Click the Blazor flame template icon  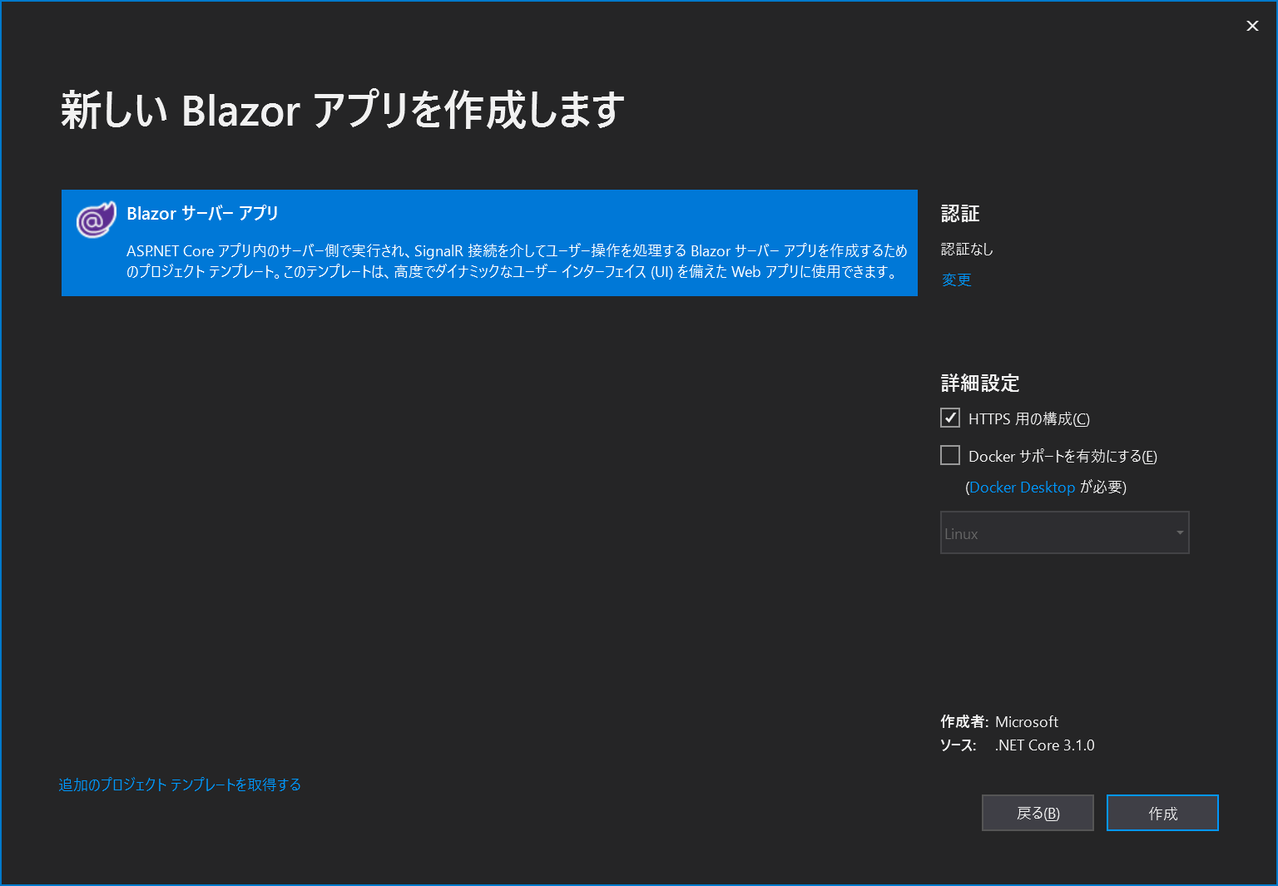[96, 220]
